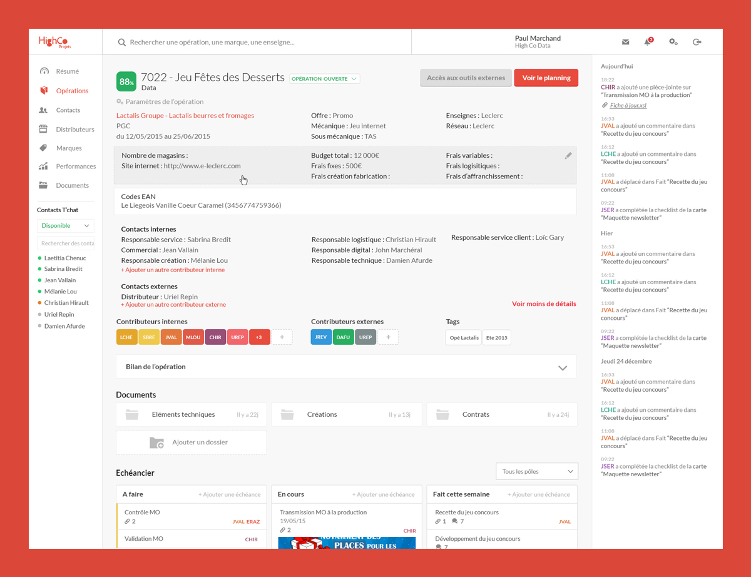Open the Transmission MO à la production thumbnail
Viewport: 751px width, 577px height.
(x=346, y=543)
